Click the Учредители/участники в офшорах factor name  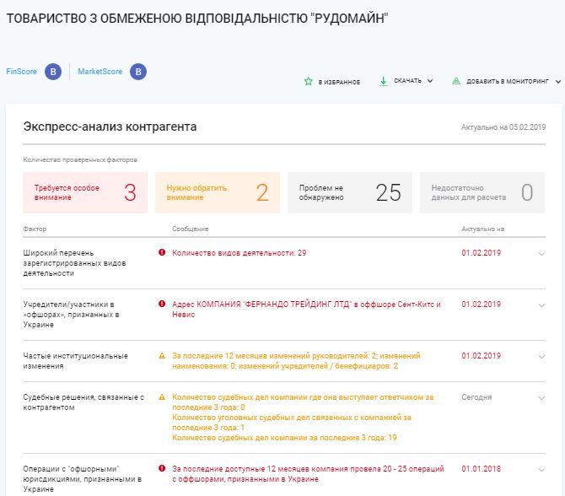point(71,315)
